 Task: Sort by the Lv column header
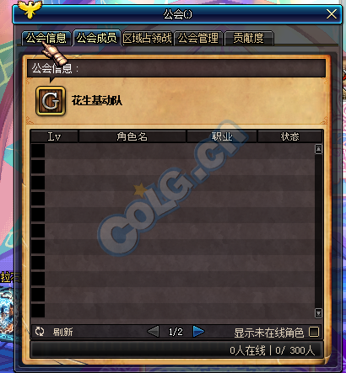click(x=54, y=136)
